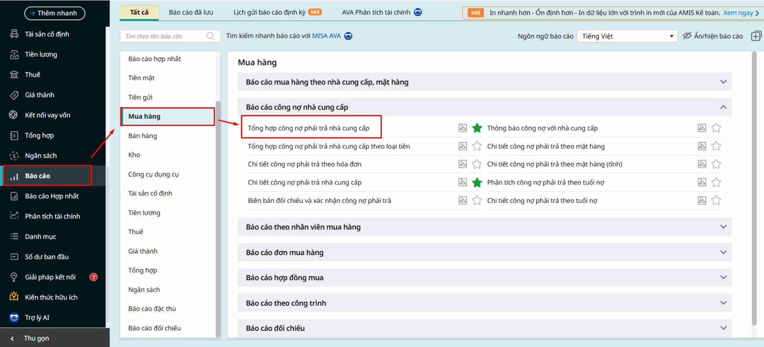Click preview icon for Thông báo công nợ với nhà cung cấp

(702, 128)
